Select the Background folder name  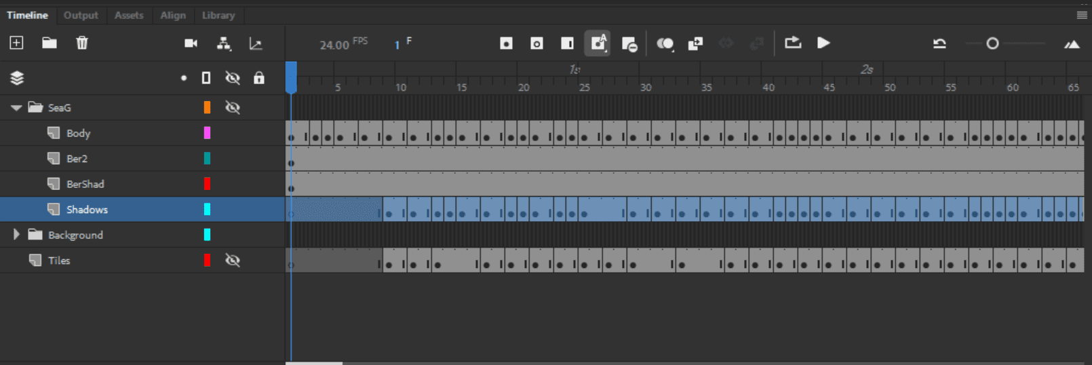click(x=75, y=235)
